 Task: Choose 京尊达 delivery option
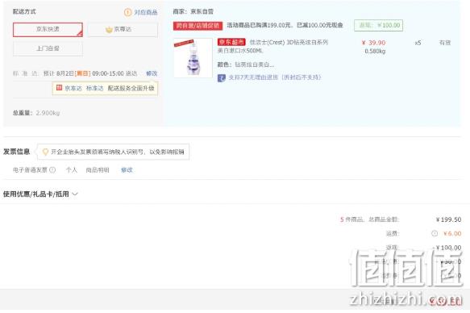(123, 30)
